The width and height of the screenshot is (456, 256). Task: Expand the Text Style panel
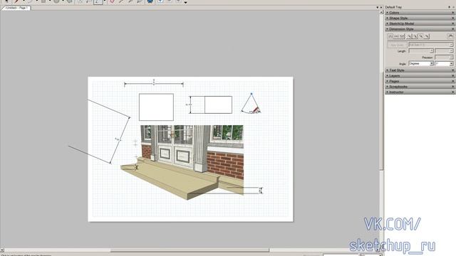pyautogui.click(x=420, y=70)
